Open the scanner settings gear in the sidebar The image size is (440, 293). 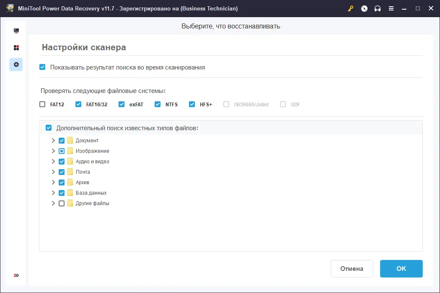coord(16,64)
